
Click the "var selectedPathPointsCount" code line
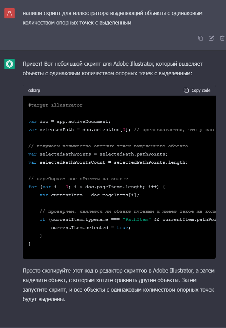click(x=108, y=162)
